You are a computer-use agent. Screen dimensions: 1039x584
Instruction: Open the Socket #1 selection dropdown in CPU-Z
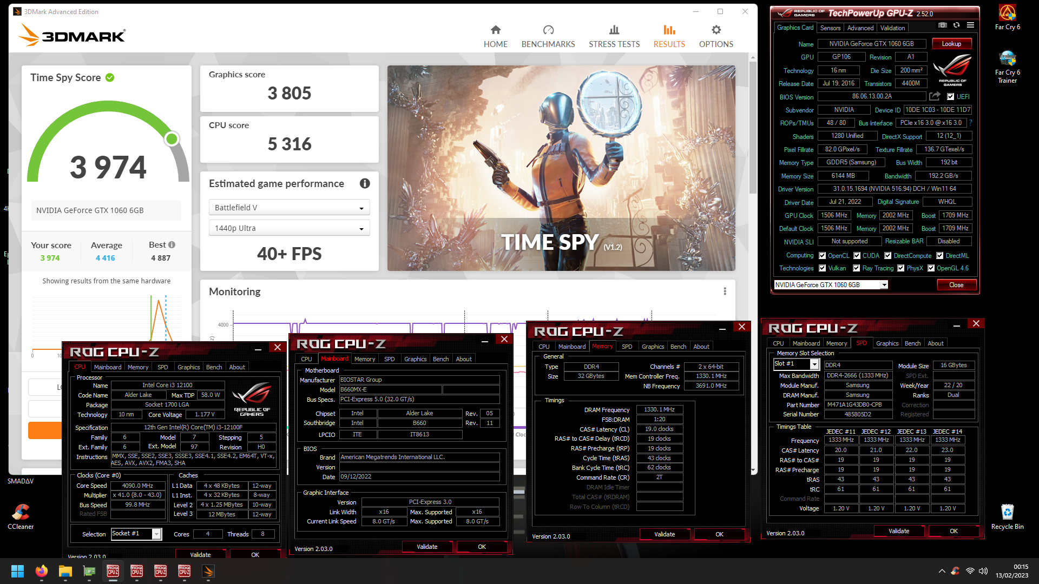point(136,534)
